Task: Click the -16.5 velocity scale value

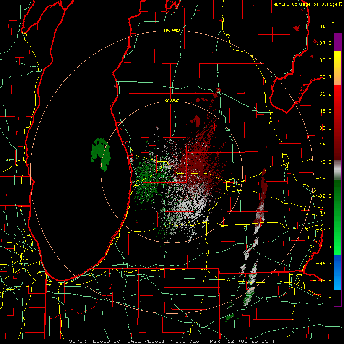Action: coord(324,179)
